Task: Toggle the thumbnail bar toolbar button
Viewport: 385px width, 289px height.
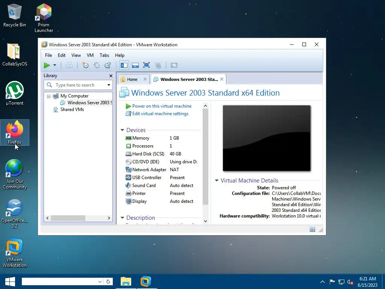Action: 135,65
